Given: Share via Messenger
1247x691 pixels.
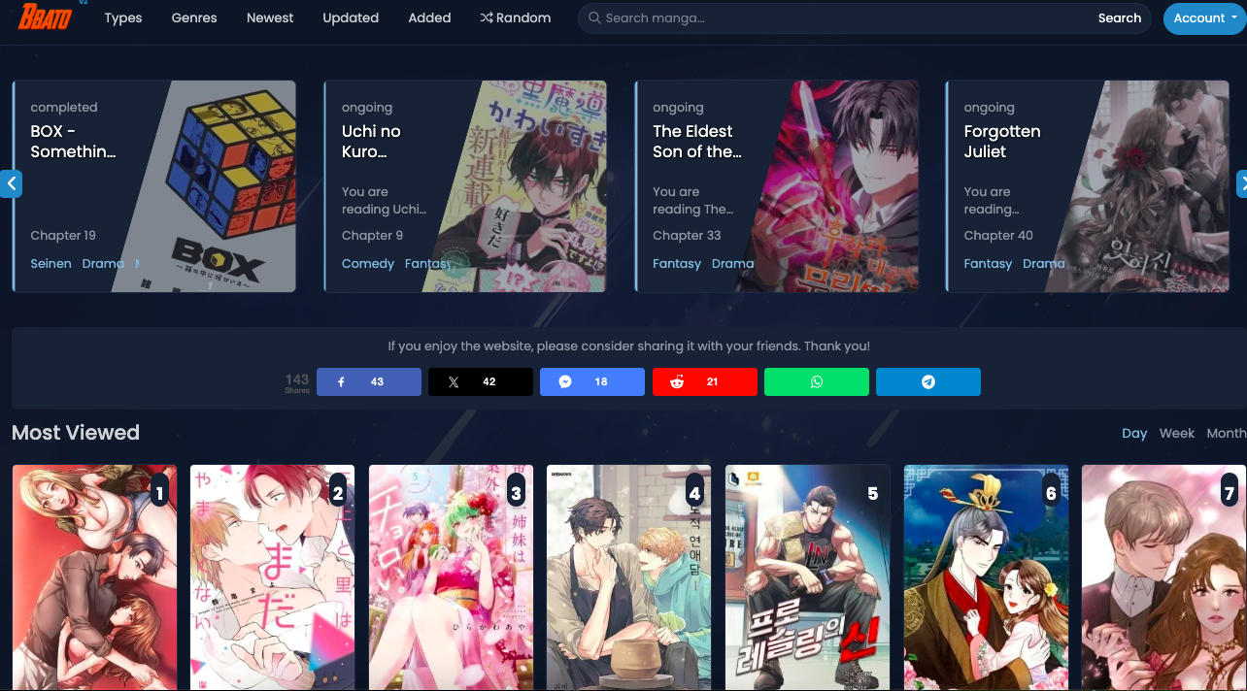Looking at the screenshot, I should [591, 381].
